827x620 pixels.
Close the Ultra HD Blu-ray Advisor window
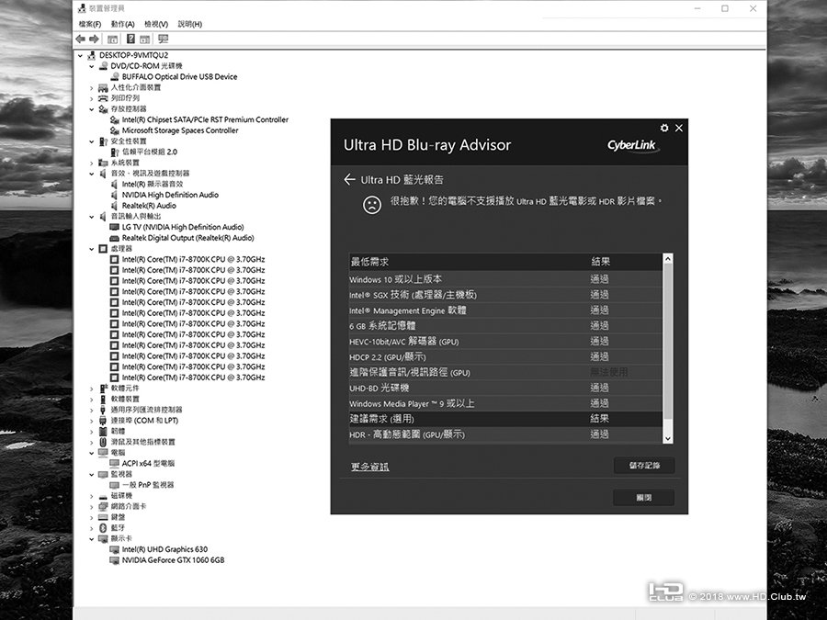(x=679, y=128)
